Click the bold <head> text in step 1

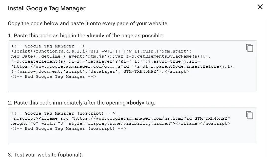(95, 36)
